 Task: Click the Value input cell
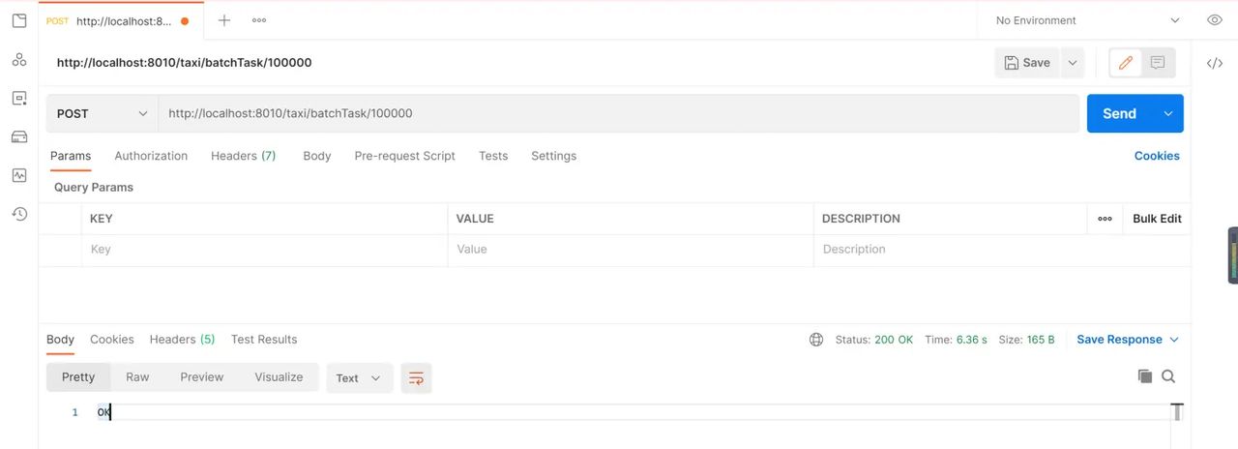click(631, 250)
